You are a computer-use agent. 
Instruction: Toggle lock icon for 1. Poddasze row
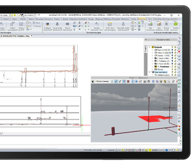(175, 61)
